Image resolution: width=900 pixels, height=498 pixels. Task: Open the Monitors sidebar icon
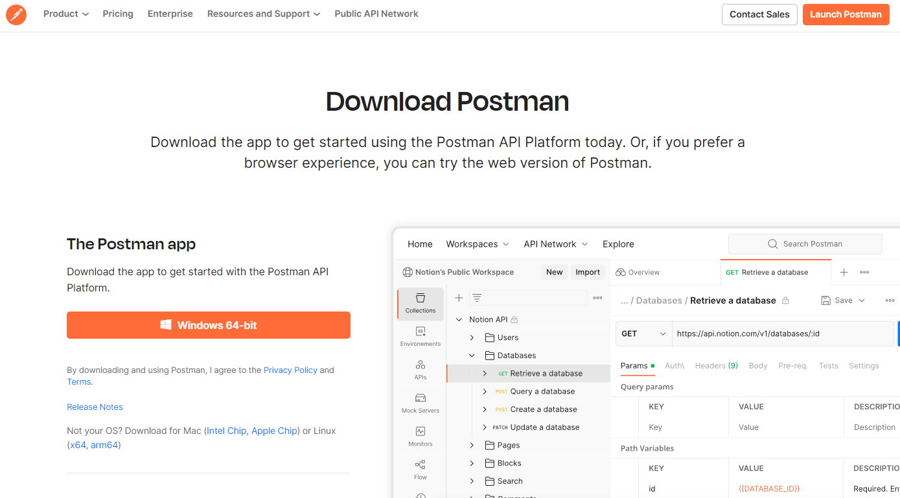pyautogui.click(x=421, y=436)
